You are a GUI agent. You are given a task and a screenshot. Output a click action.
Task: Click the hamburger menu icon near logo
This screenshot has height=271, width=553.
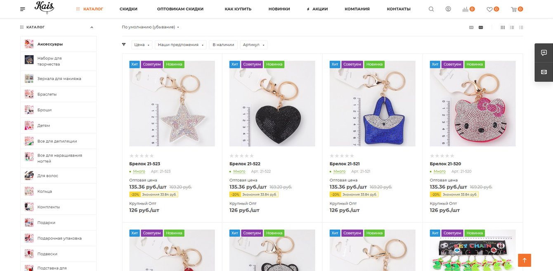(22, 9)
